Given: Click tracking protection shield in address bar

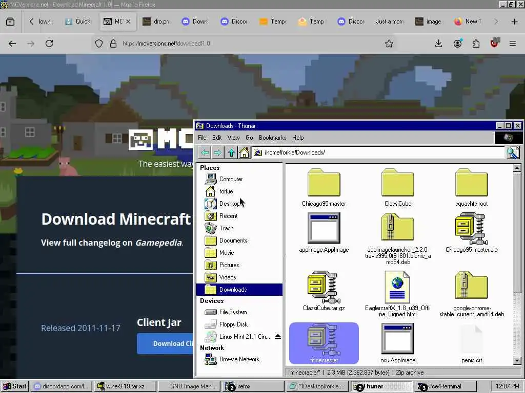Looking at the screenshot, I should point(99,43).
